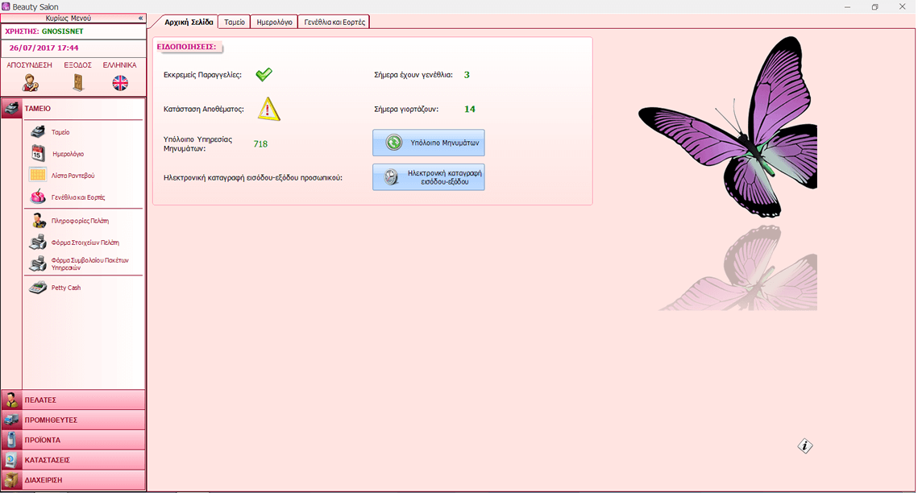The width and height of the screenshot is (918, 493).
Task: Expand the ΚΑΤΑΣΤΑΣΕΙΣ menu section
Action: (x=73, y=460)
